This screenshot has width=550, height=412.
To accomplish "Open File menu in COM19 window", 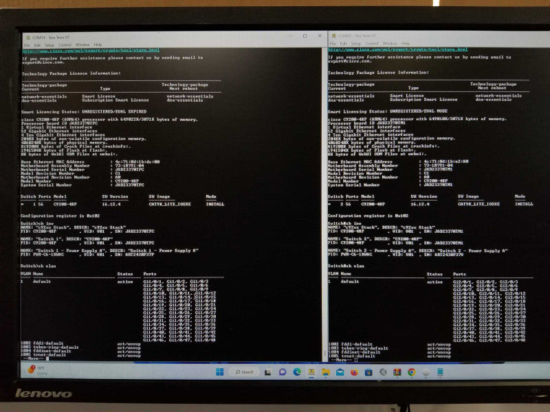I will pos(27,45).
